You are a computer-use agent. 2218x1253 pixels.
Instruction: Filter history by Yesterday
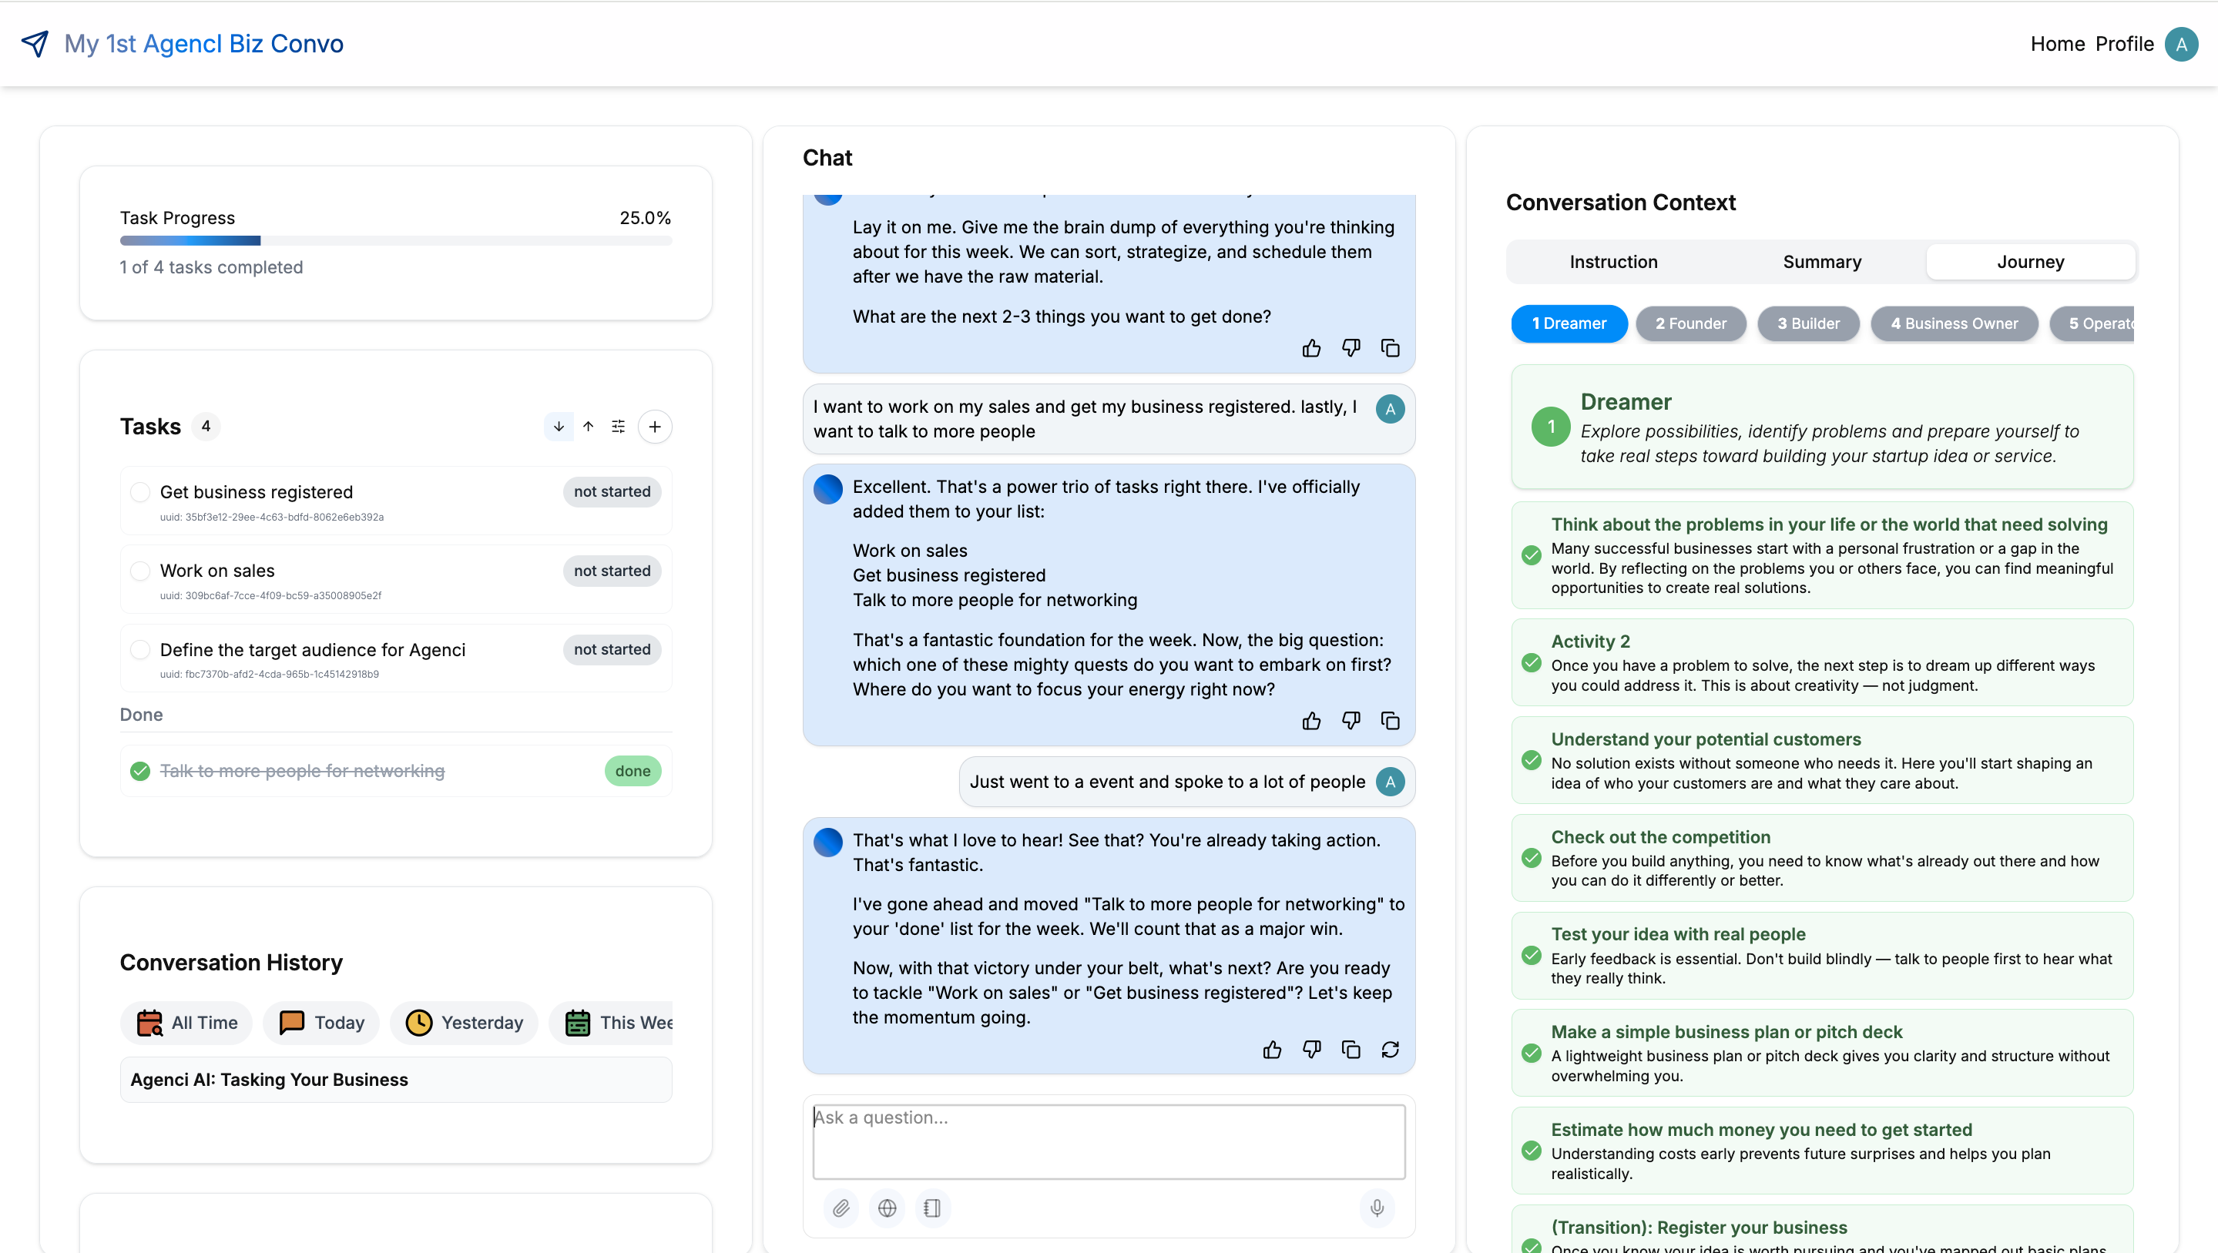464,1023
